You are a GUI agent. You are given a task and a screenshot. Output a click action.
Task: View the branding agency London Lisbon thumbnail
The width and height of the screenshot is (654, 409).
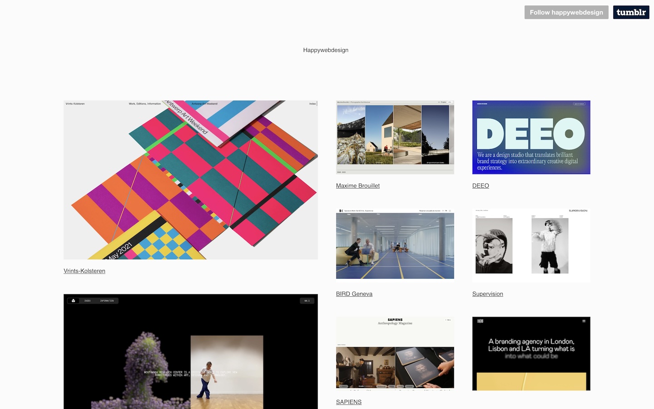[531, 354]
